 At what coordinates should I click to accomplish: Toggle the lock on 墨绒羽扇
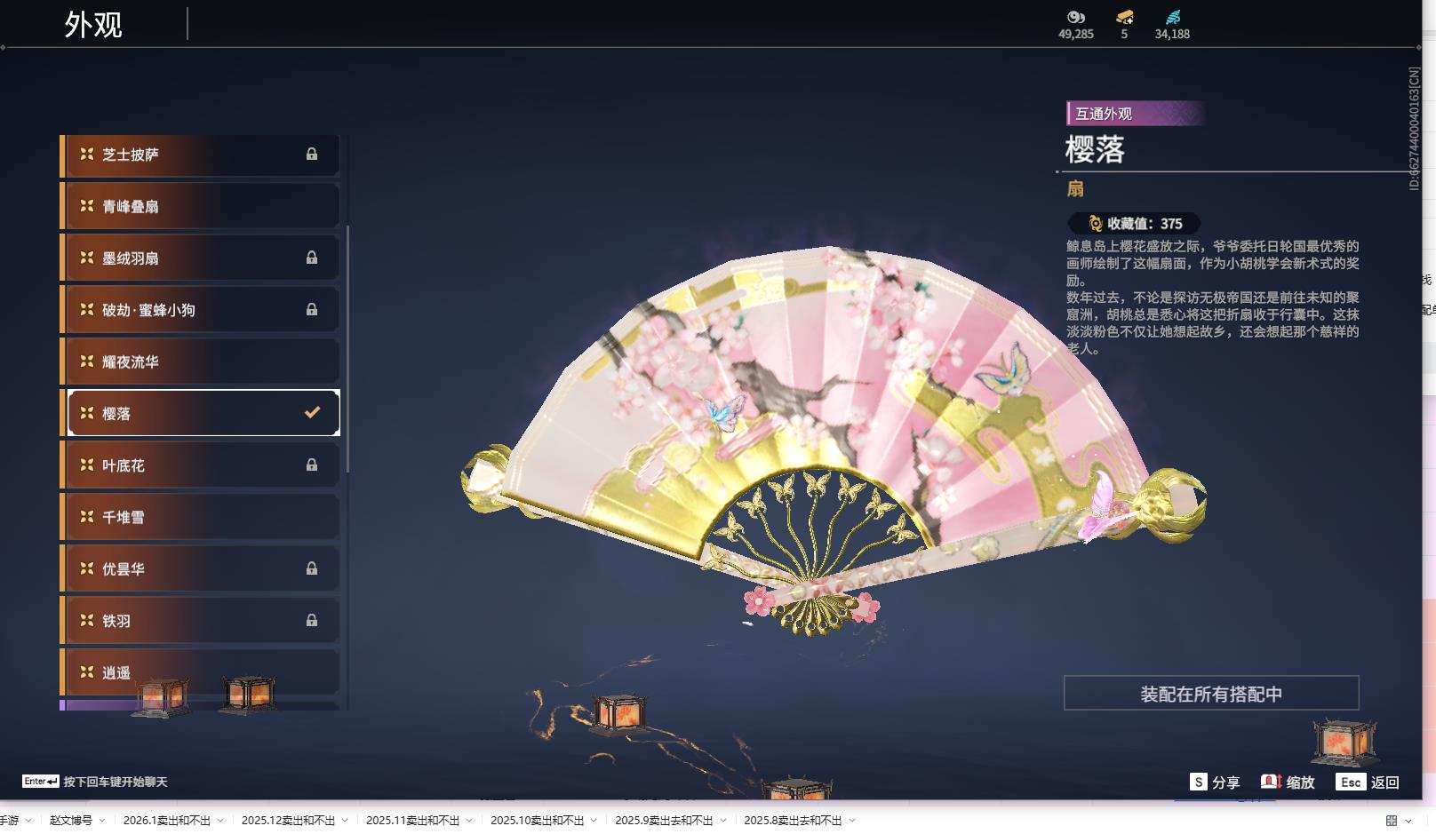pyautogui.click(x=312, y=257)
